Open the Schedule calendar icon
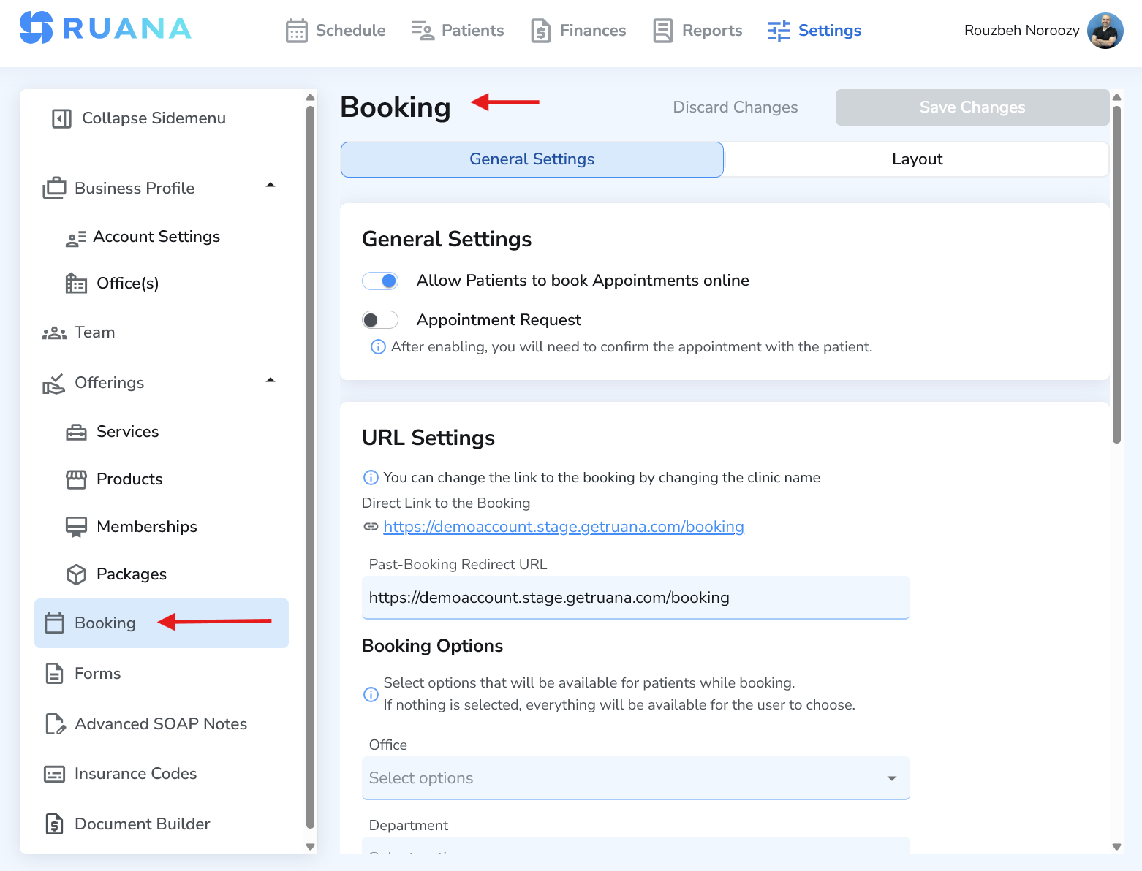This screenshot has height=871, width=1142. pyautogui.click(x=296, y=31)
